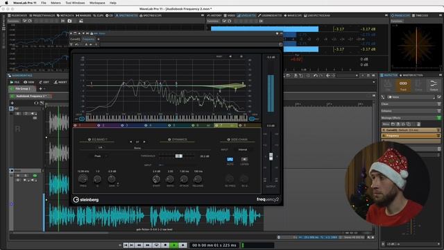
Task: Select the Clip inspector button
Action: pos(388,85)
